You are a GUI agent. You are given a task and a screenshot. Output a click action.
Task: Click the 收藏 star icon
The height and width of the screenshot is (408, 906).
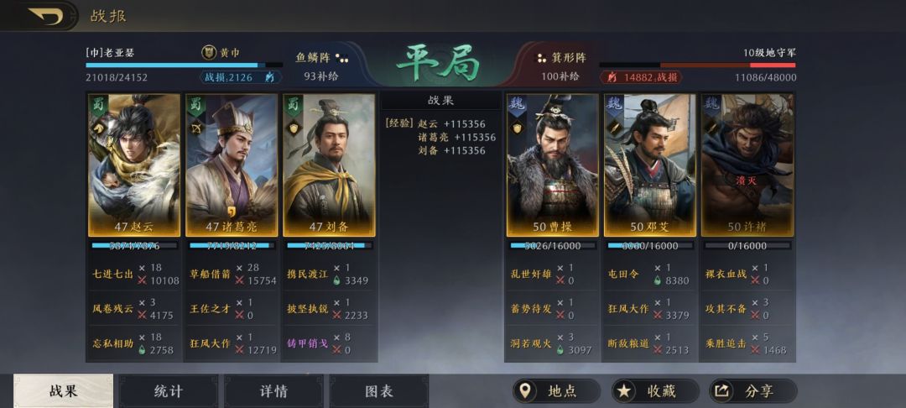[x=623, y=391]
